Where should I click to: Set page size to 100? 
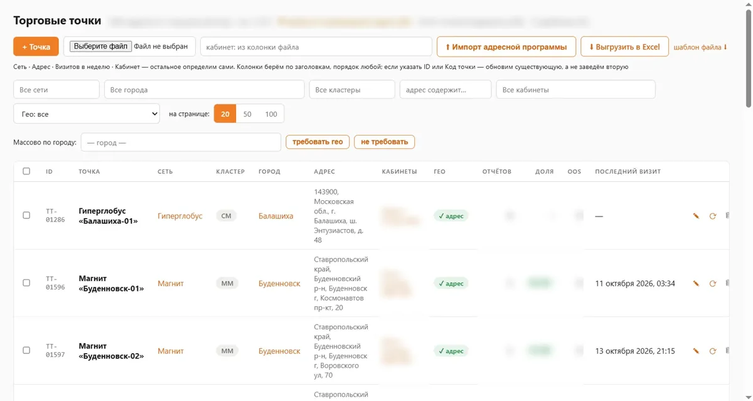(x=271, y=114)
